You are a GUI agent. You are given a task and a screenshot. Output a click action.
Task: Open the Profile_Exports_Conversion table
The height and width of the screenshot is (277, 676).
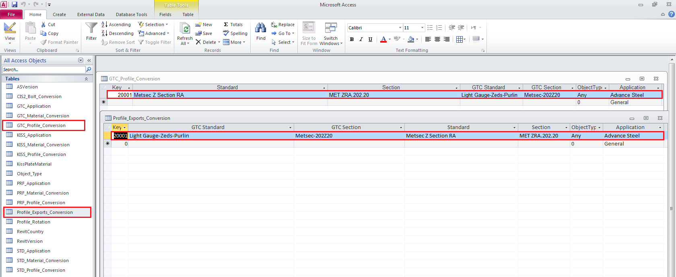[45, 212]
